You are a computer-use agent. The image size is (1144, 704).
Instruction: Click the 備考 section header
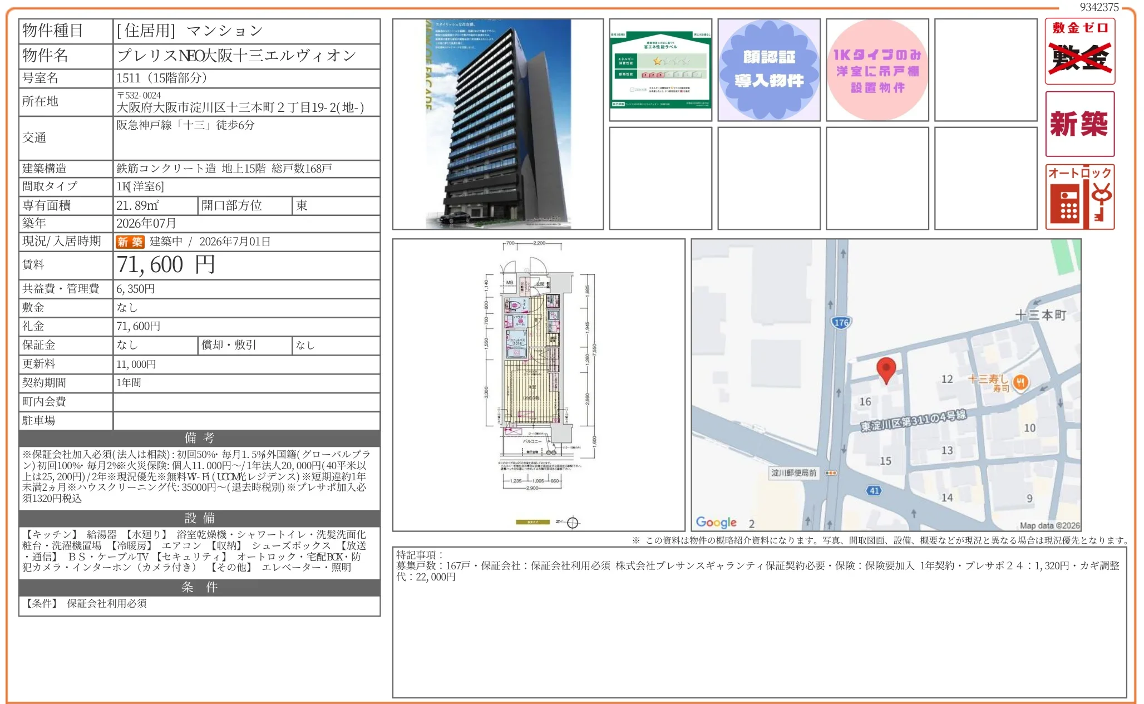coord(199,438)
